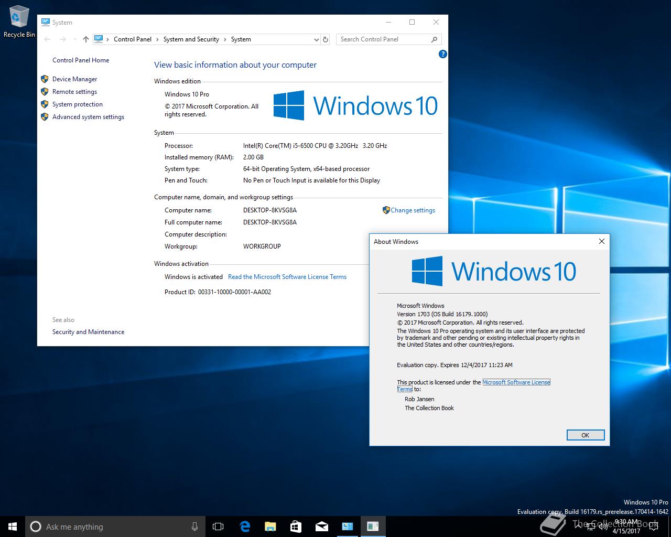Click the shield icon beside System protection
This screenshot has width=671, height=537.
(45, 104)
